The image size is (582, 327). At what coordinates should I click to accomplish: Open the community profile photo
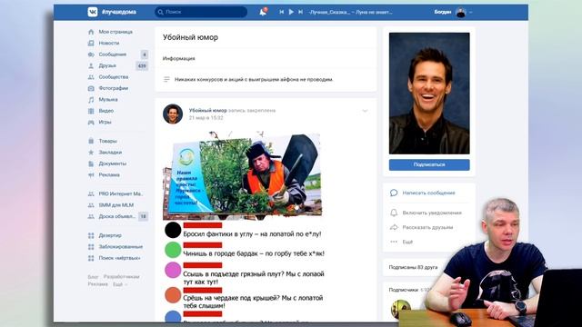(429, 93)
